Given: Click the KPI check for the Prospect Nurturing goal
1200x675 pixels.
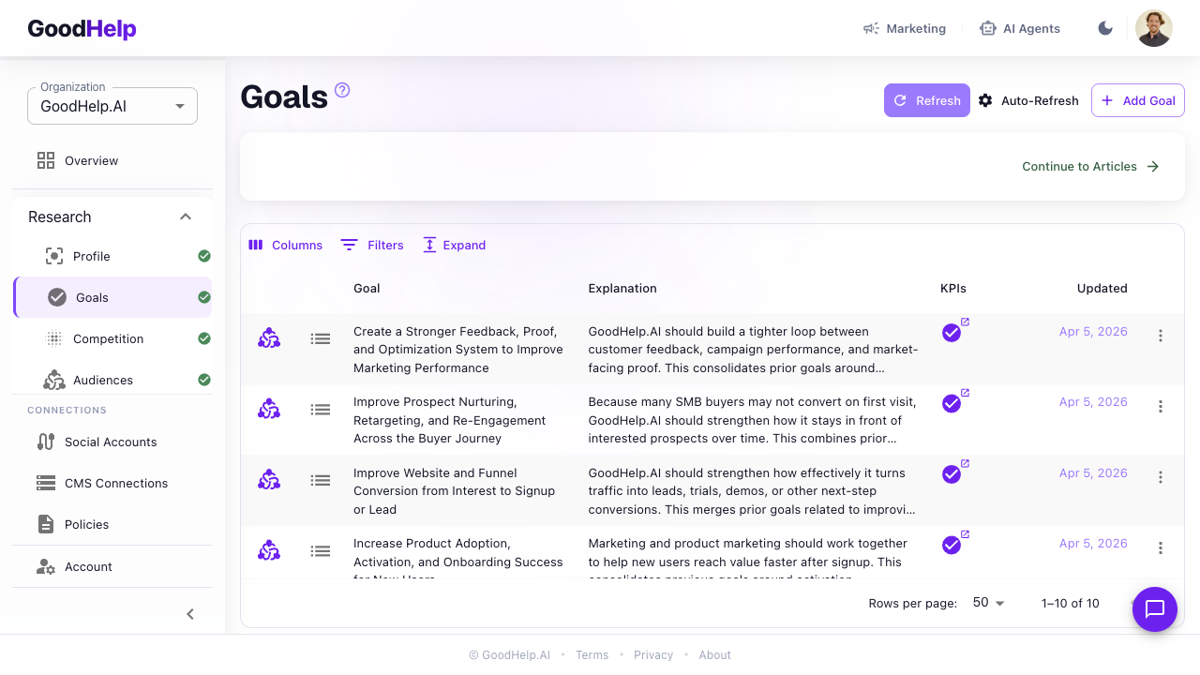Looking at the screenshot, I should click(951, 402).
